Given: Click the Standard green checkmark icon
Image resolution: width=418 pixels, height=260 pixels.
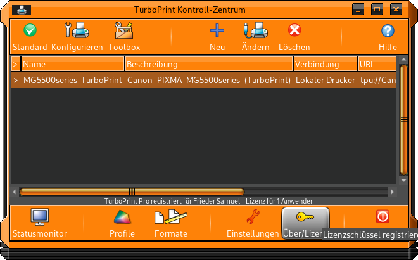Looking at the screenshot, I should click(30, 30).
